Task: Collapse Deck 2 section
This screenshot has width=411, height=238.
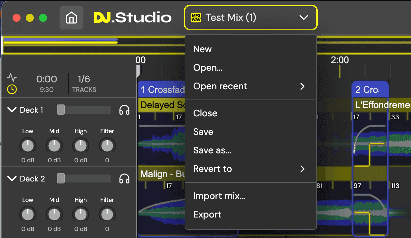Action: click(12, 179)
